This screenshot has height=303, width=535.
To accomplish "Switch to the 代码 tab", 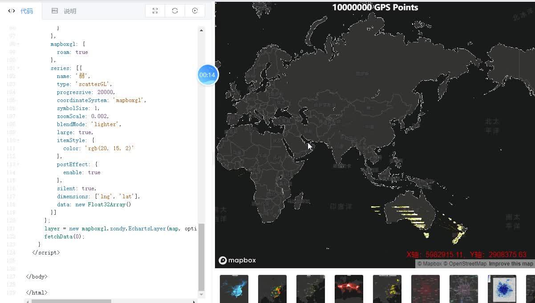I will tap(27, 11).
